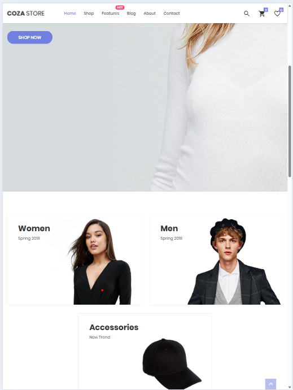Open the Features menu item

[110, 14]
